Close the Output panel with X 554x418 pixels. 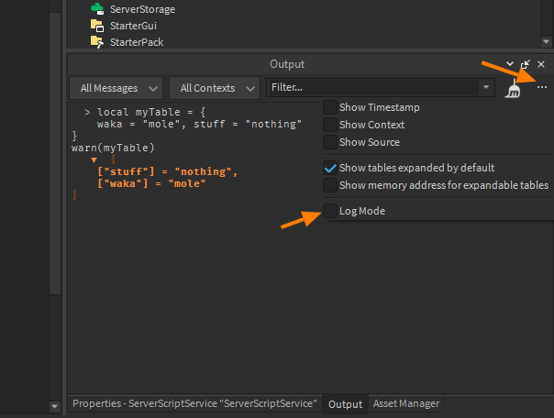541,64
